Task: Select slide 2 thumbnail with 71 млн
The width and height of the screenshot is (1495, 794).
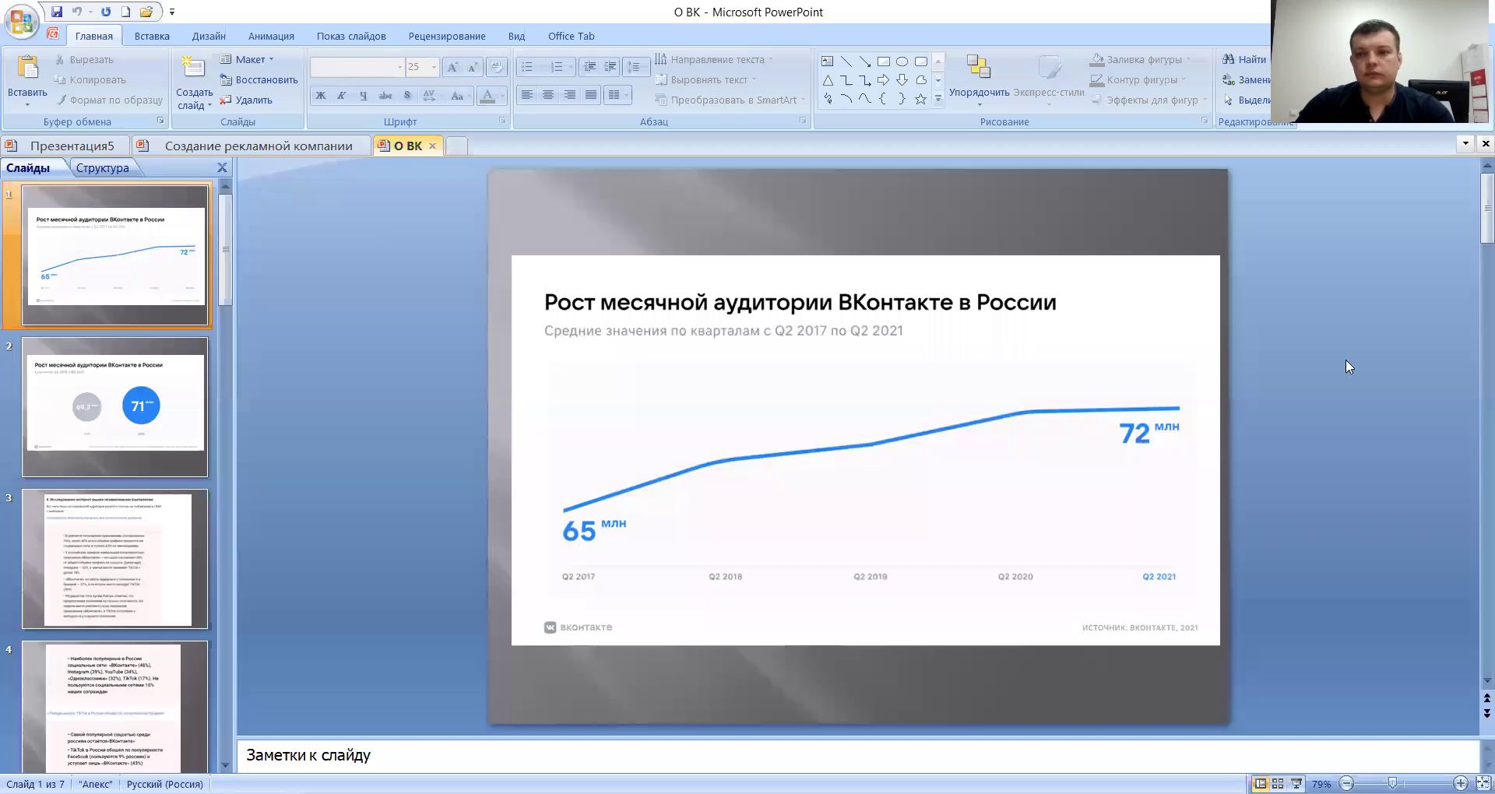Action: (115, 406)
